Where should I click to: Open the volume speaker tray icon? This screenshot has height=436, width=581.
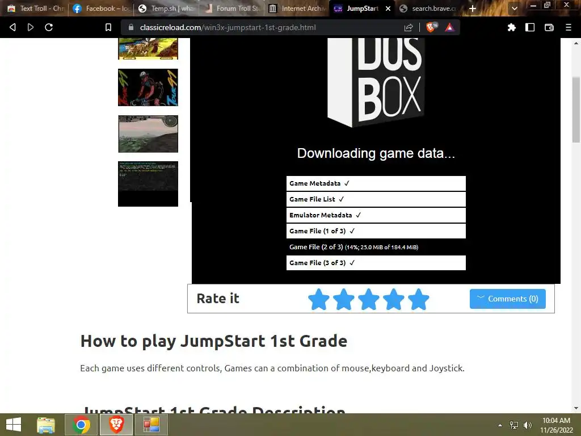528,425
